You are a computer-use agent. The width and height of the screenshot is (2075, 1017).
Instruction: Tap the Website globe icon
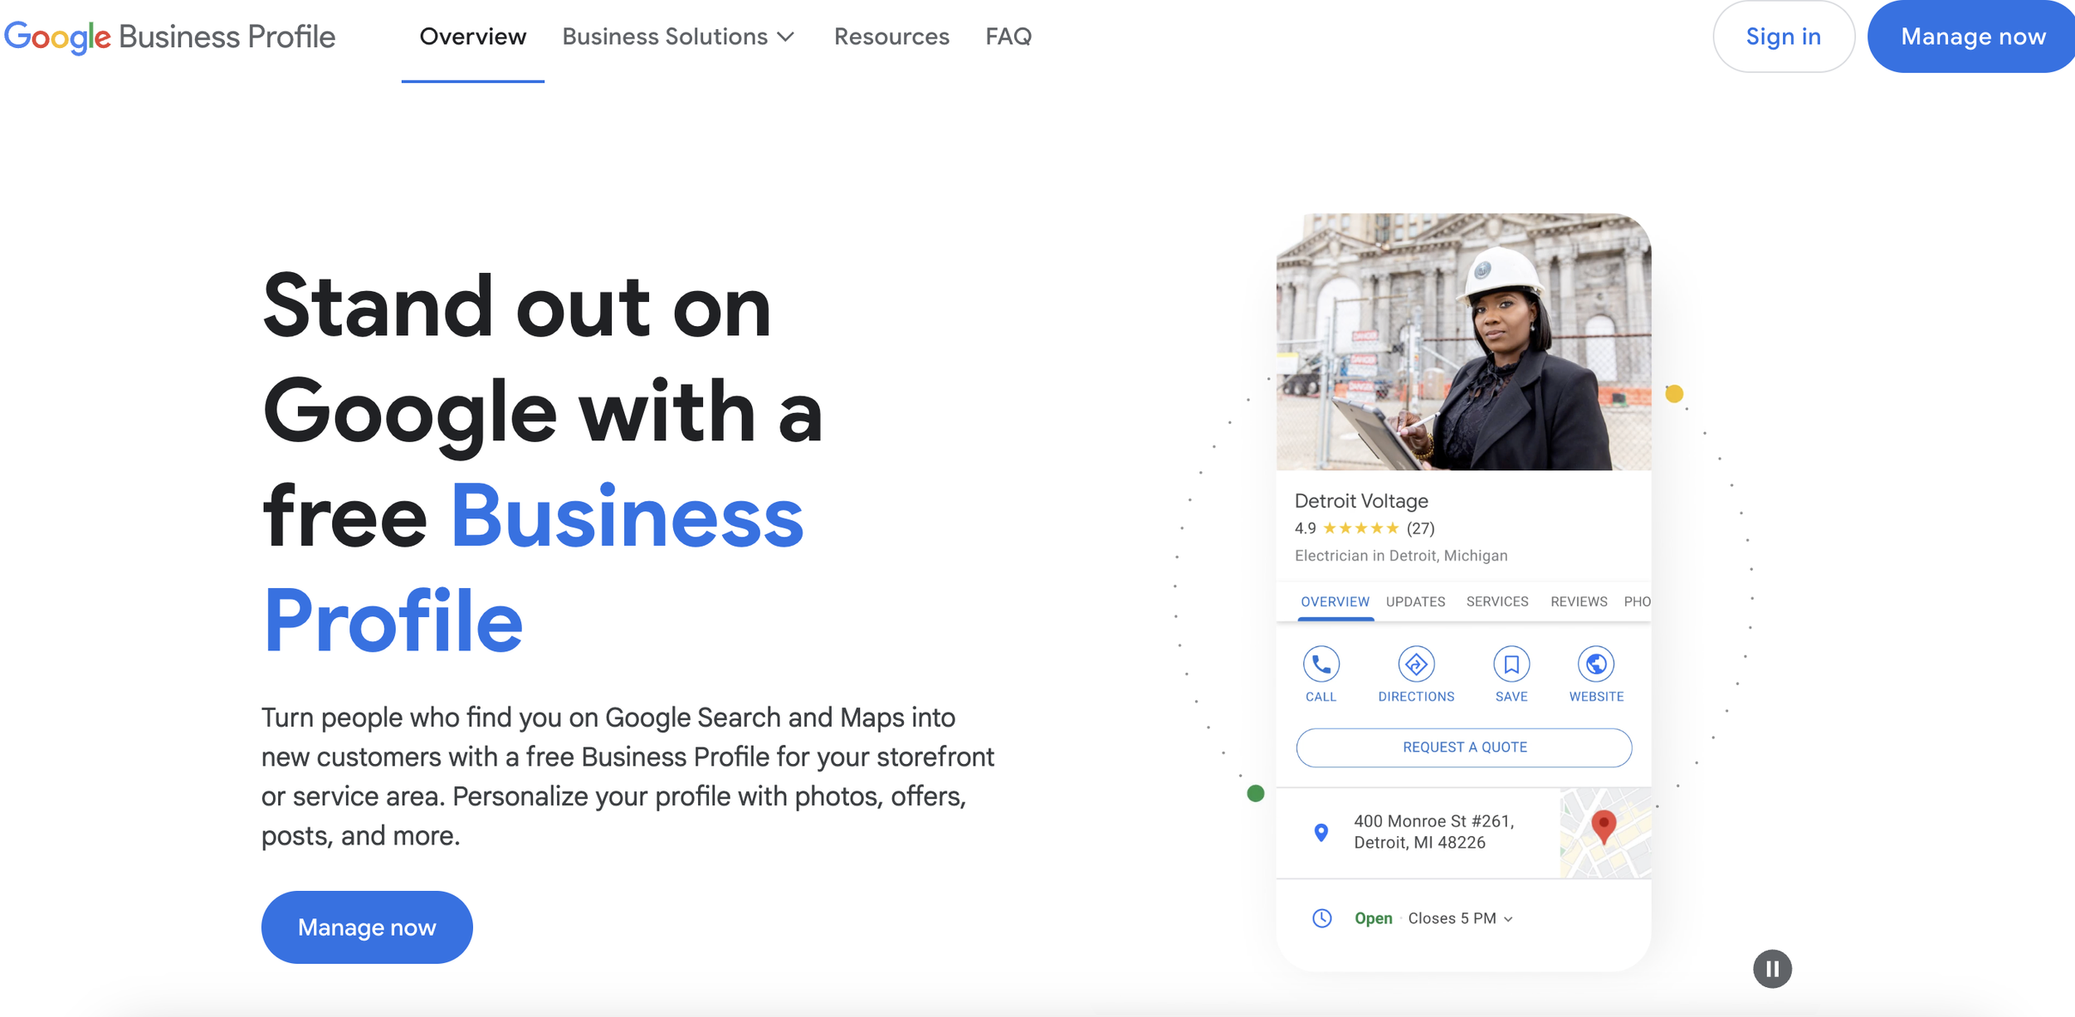[1596, 664]
